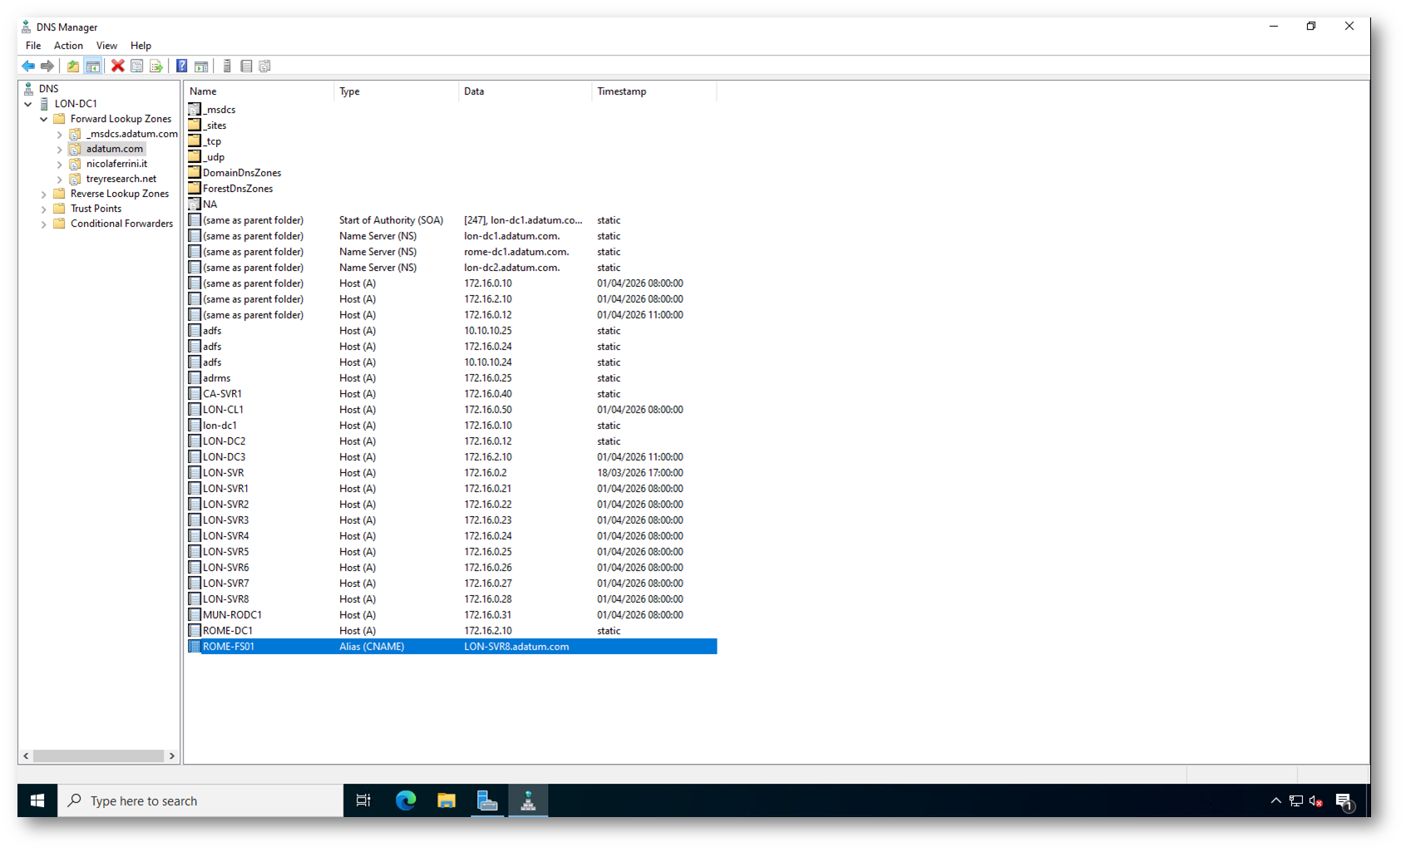This screenshot has height=852, width=1406.
Task: Open the Action menu
Action: 68,46
